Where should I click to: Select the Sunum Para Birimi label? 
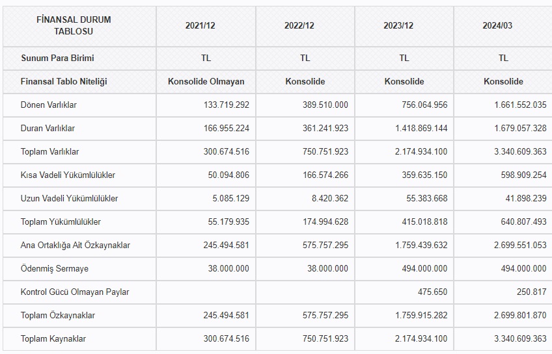tap(57, 58)
